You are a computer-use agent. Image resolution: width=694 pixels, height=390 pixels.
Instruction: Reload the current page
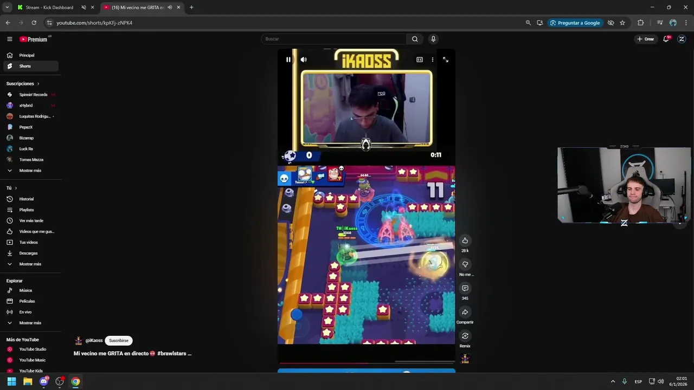coord(34,23)
